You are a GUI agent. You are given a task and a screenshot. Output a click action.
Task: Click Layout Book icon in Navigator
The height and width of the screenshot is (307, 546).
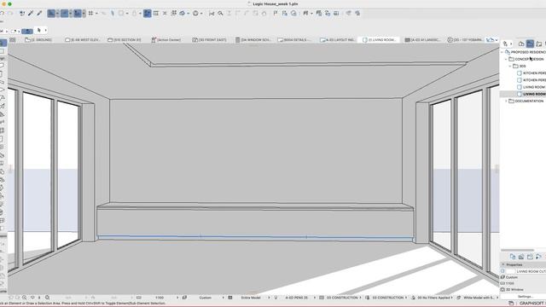tap(538, 43)
